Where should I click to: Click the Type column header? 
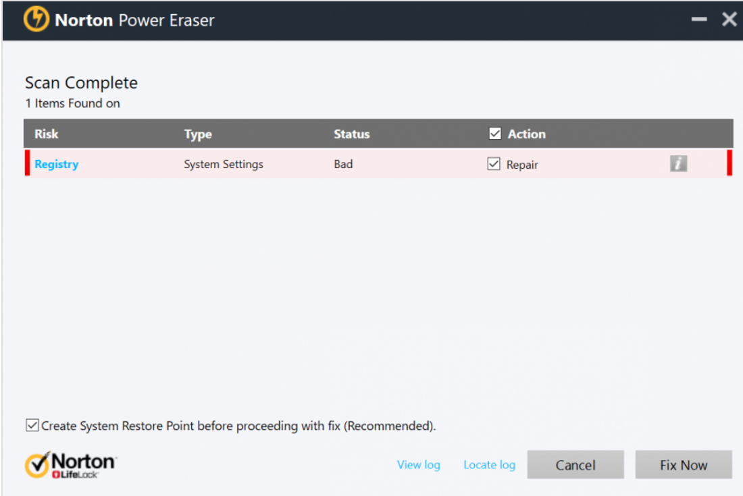click(x=198, y=134)
